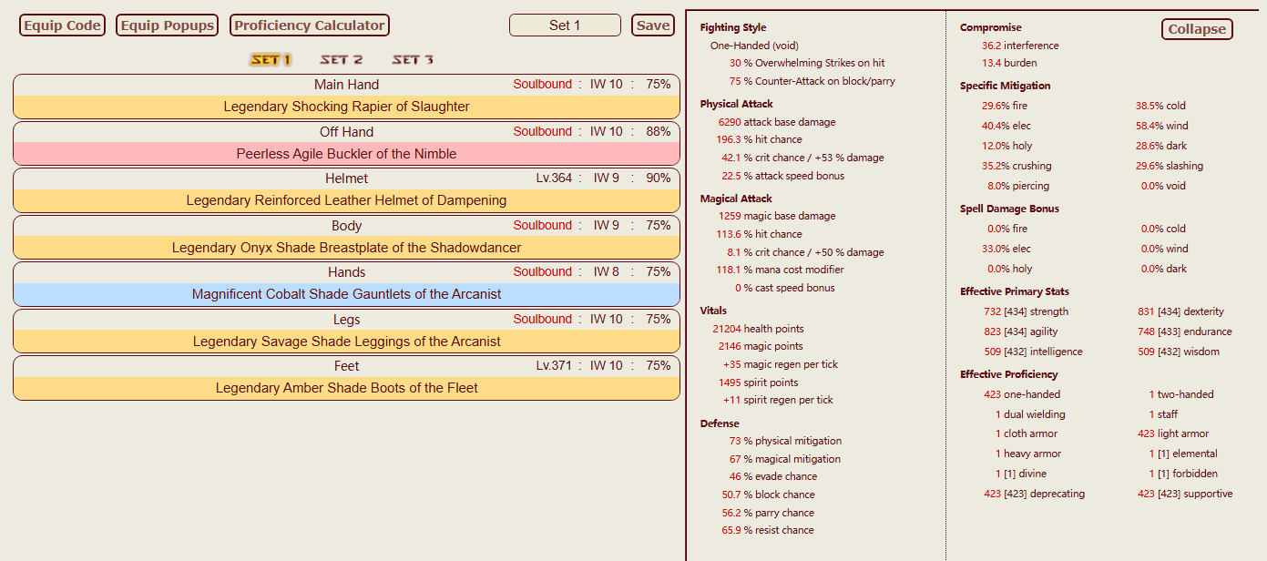Switch to the SET 2 tab

341,60
